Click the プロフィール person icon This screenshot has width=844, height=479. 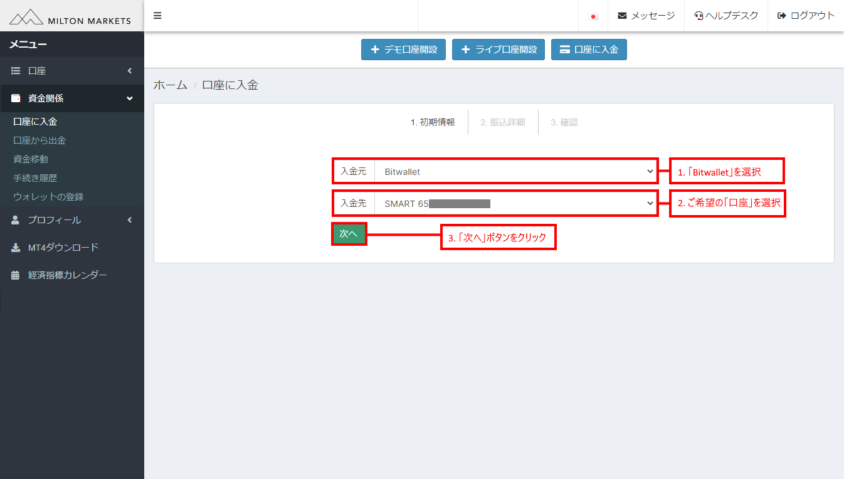click(x=15, y=219)
